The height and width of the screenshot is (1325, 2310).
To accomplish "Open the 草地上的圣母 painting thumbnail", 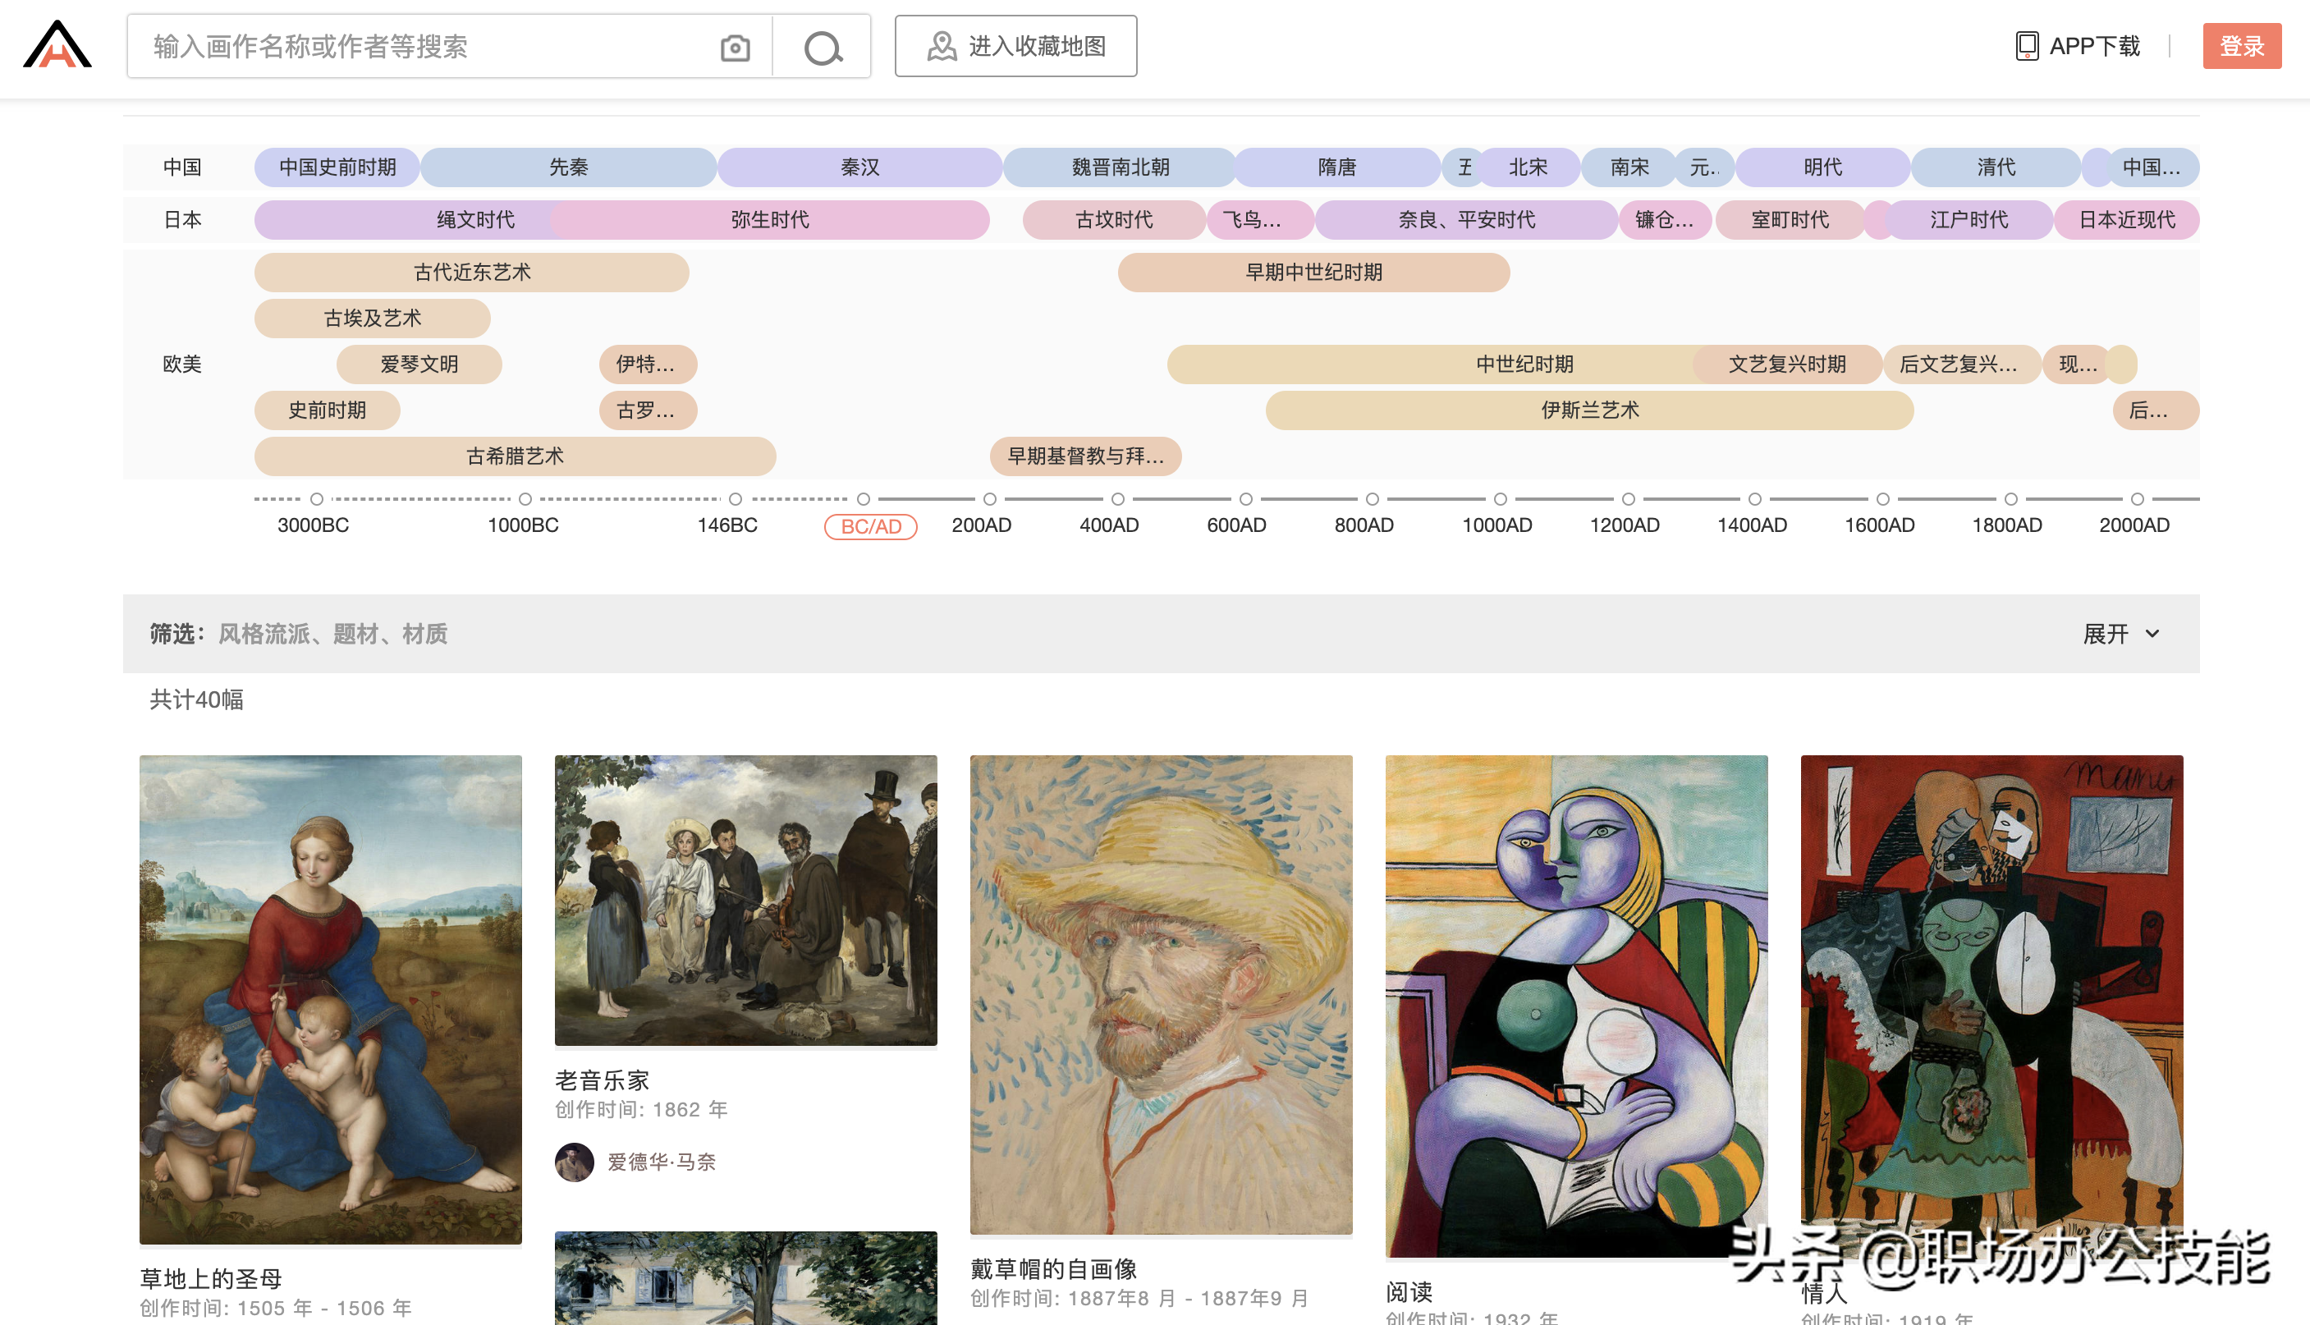I will [330, 999].
